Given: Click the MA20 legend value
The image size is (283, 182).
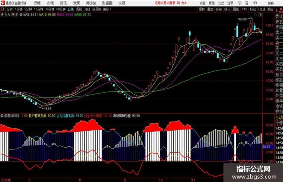Looking at the screenshot, I should click(x=65, y=15).
